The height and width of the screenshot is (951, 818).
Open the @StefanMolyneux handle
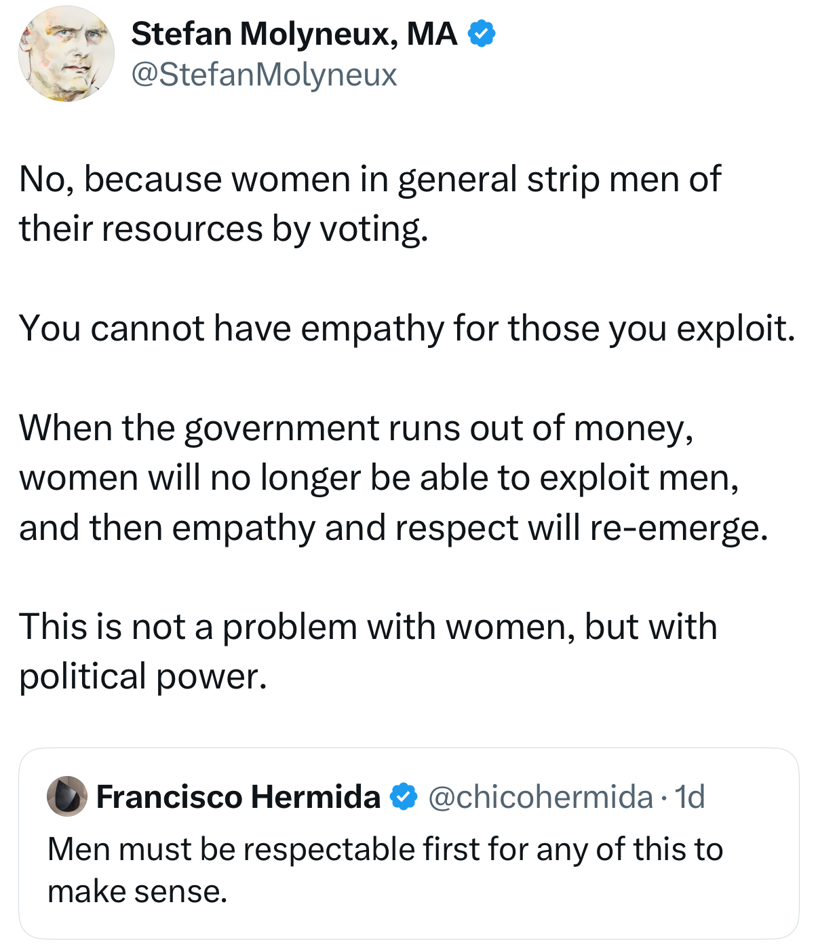264,74
